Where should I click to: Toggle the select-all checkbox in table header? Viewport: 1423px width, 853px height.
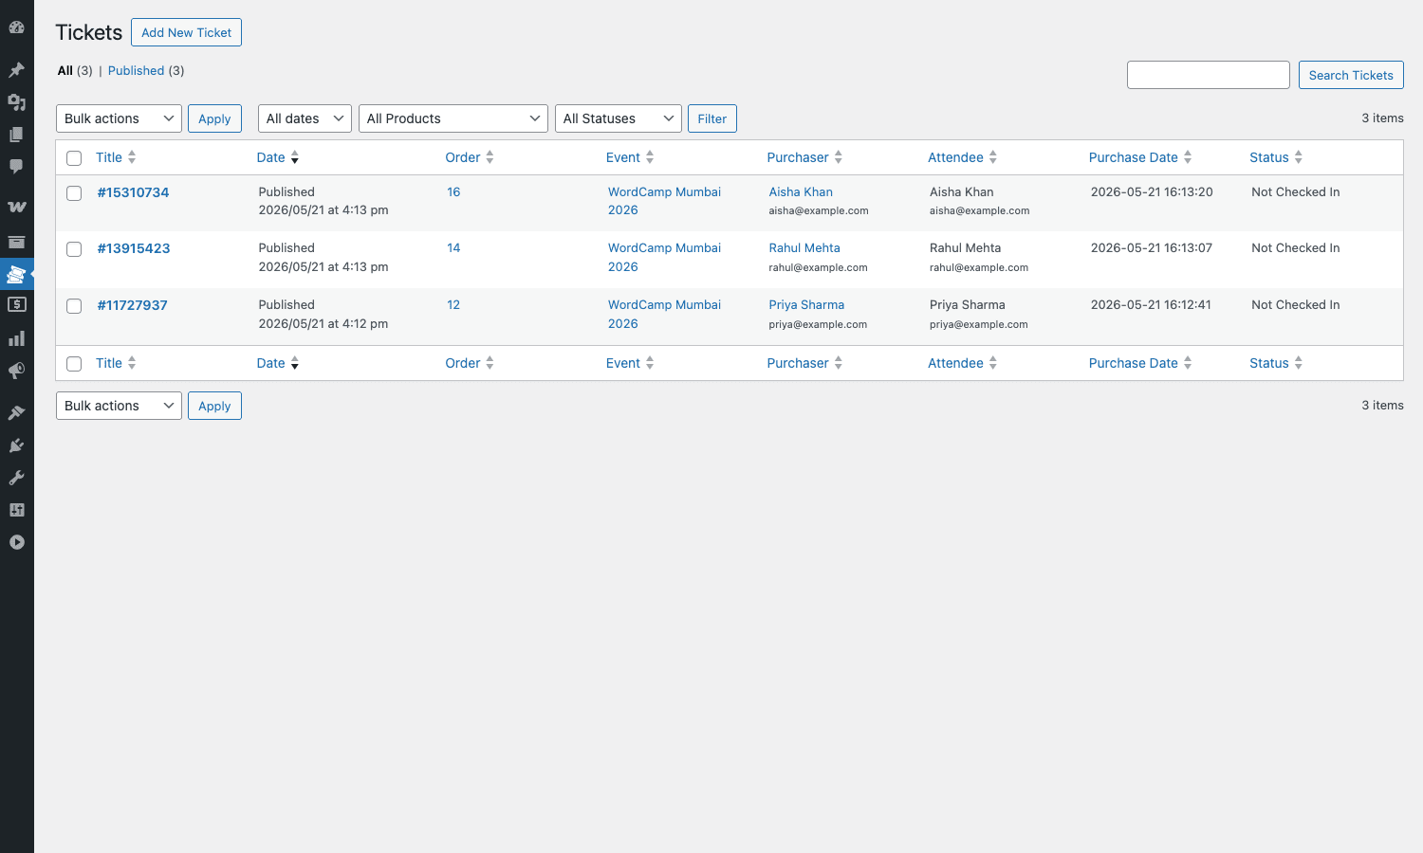(74, 158)
